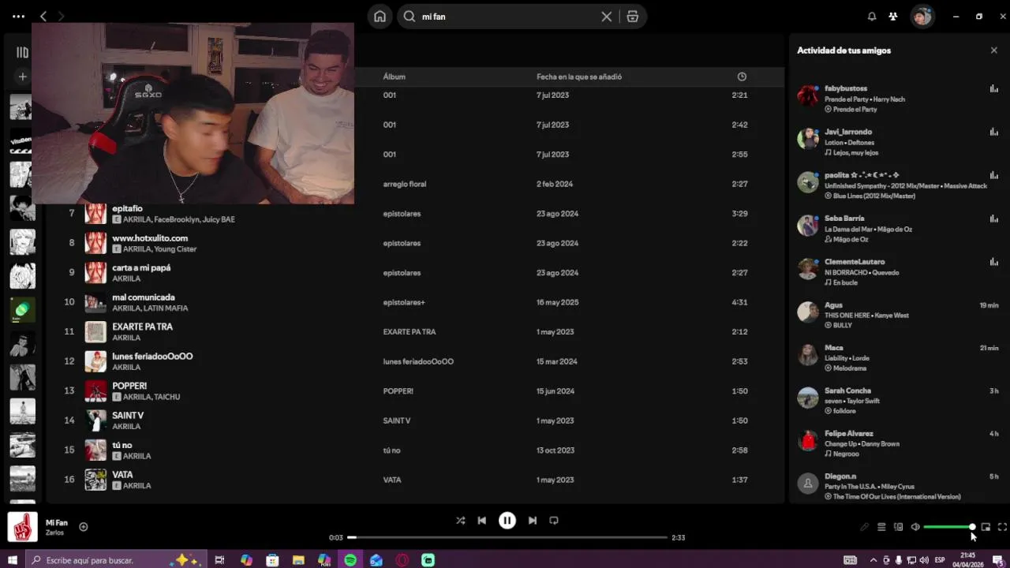Open Javi_larrondo friend activity entry
This screenshot has width=1010, height=568.
(897, 142)
